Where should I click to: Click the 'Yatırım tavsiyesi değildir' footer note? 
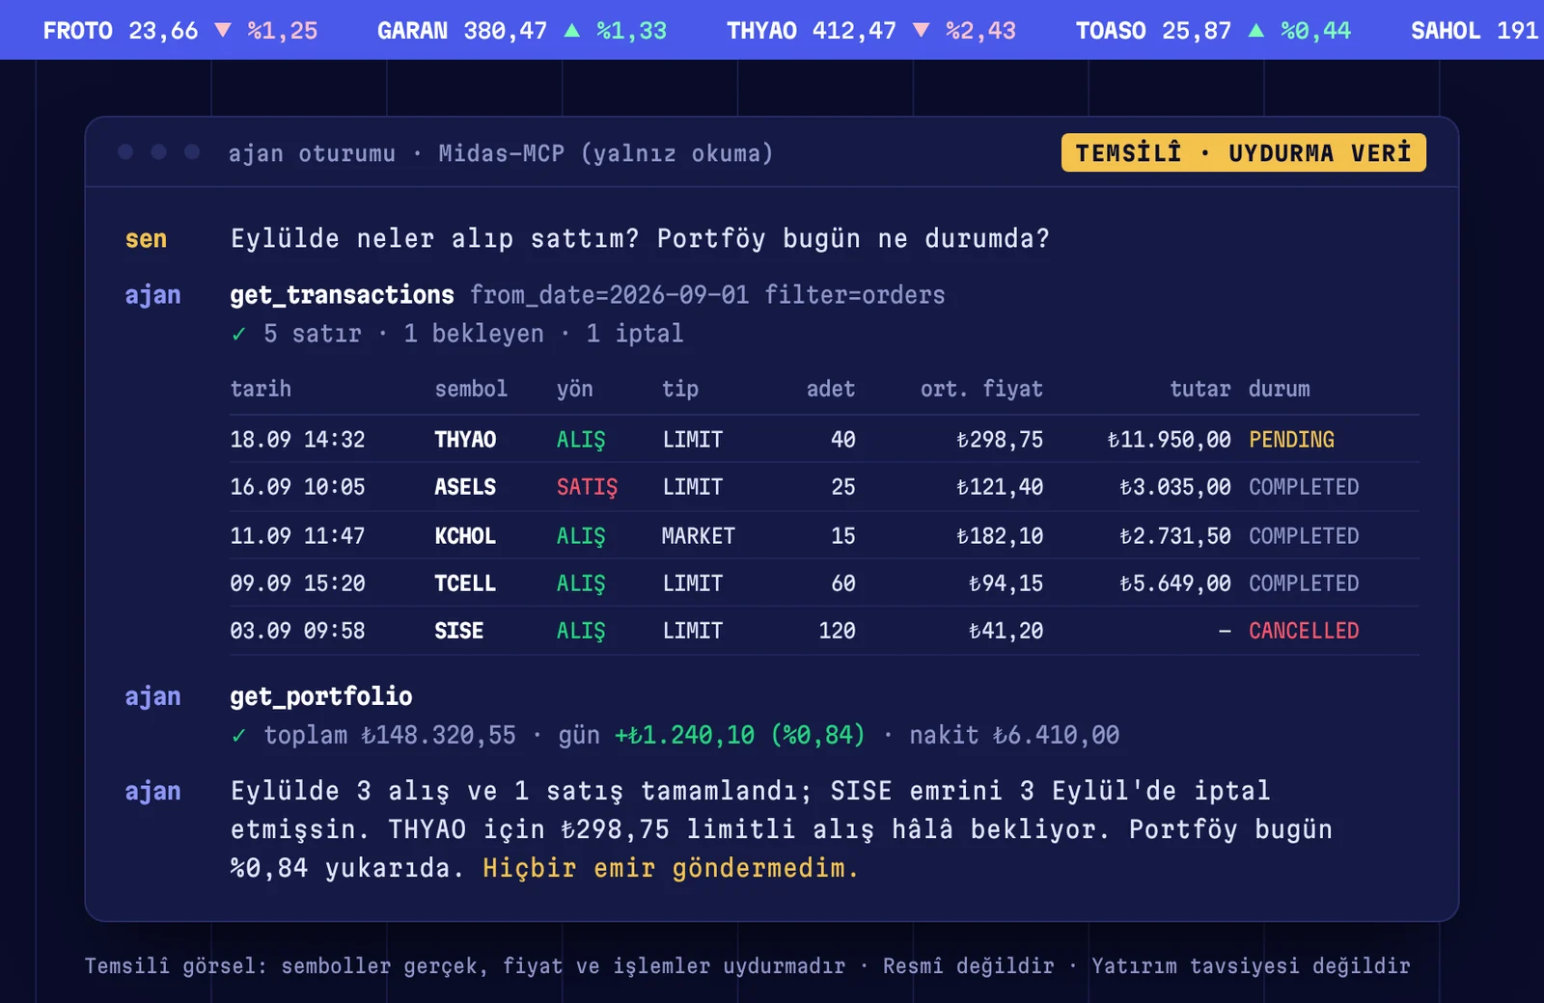pos(1251,966)
